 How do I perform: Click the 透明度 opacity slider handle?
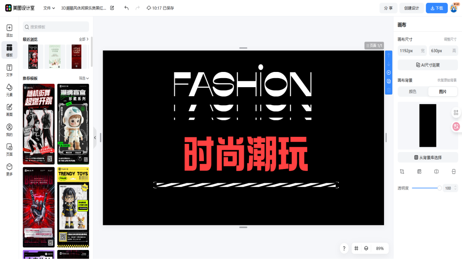point(439,188)
